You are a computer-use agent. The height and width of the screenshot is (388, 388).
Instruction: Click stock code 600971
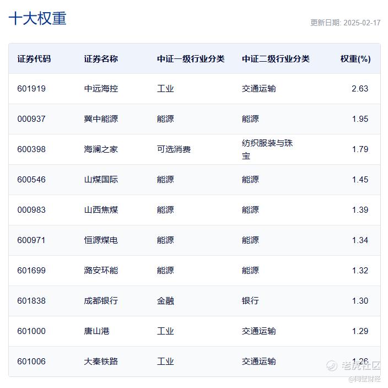coord(31,240)
